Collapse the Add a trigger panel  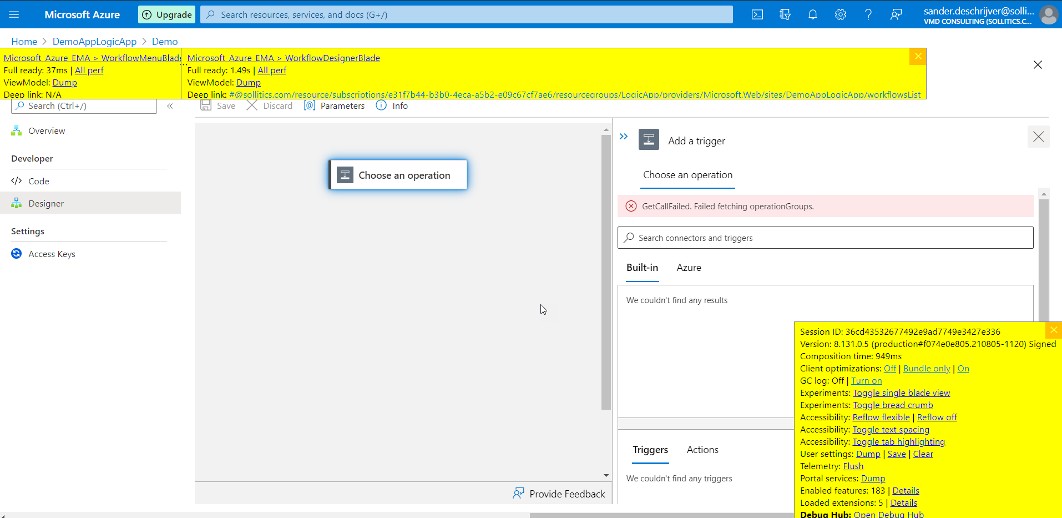point(624,137)
